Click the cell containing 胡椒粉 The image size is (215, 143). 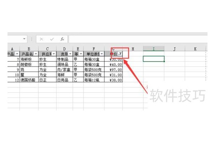[x=29, y=64]
